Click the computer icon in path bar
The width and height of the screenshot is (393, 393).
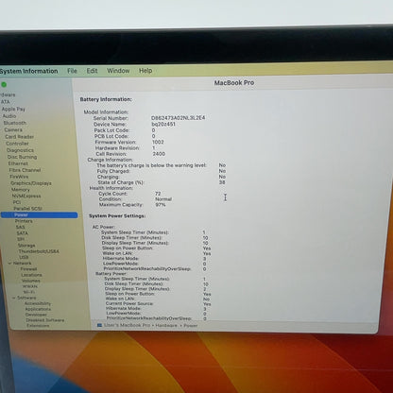click(x=99, y=325)
